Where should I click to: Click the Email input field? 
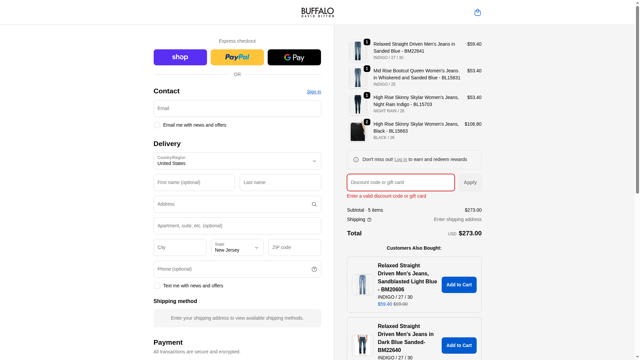pos(237,108)
